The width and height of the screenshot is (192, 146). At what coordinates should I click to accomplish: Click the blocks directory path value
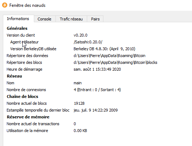coord(115,62)
